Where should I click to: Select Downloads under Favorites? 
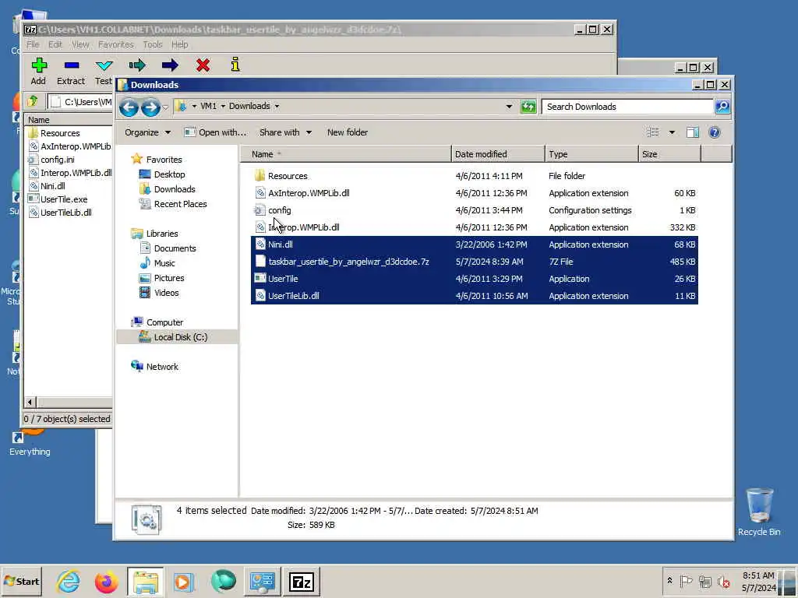coord(175,189)
